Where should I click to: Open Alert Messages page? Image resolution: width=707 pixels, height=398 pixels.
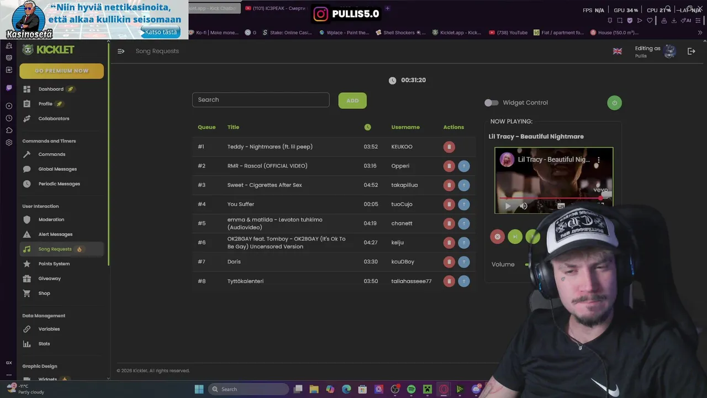pos(55,234)
